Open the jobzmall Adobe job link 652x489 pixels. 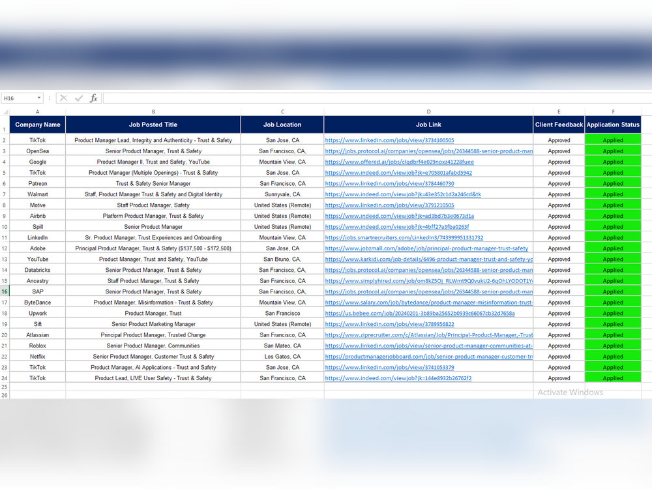coord(426,248)
